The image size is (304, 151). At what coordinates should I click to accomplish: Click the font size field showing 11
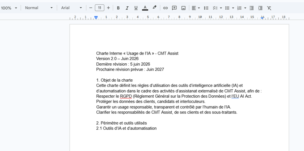click(x=100, y=8)
